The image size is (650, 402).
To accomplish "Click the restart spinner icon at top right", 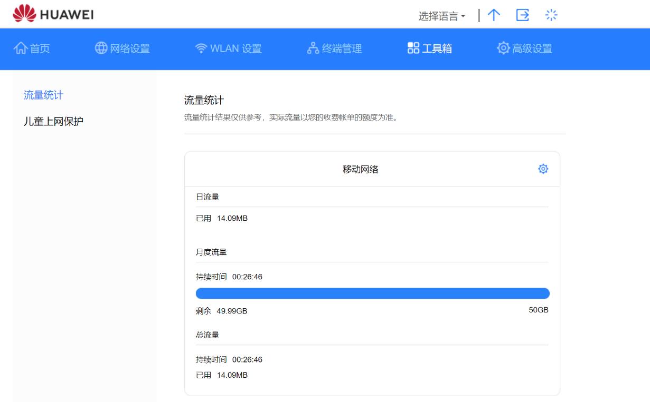I will point(551,15).
